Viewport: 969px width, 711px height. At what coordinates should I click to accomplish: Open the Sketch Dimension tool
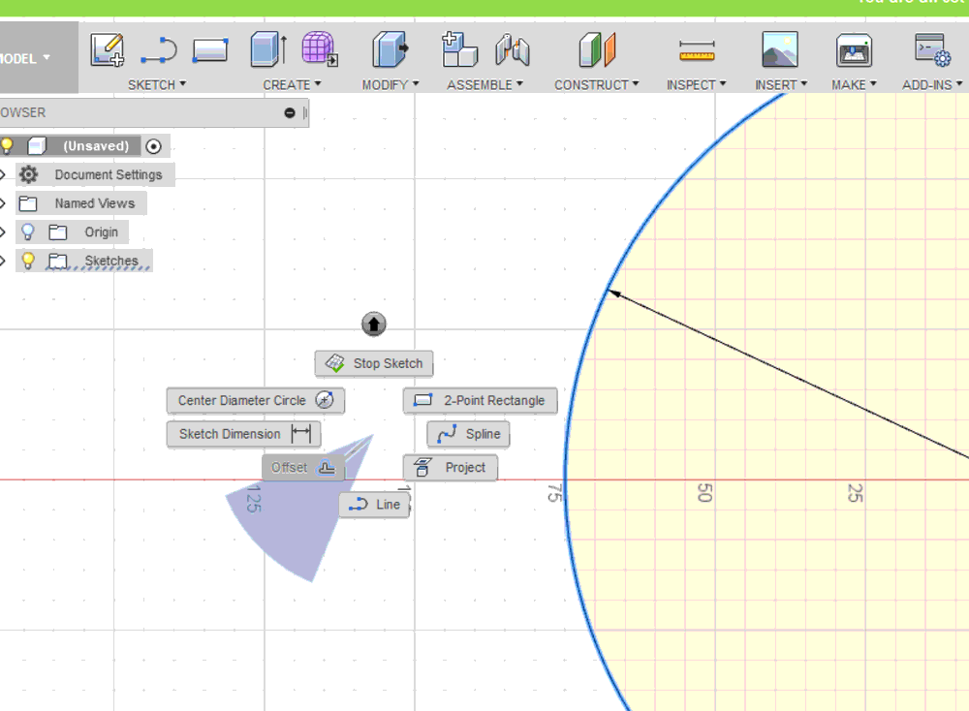(x=242, y=434)
